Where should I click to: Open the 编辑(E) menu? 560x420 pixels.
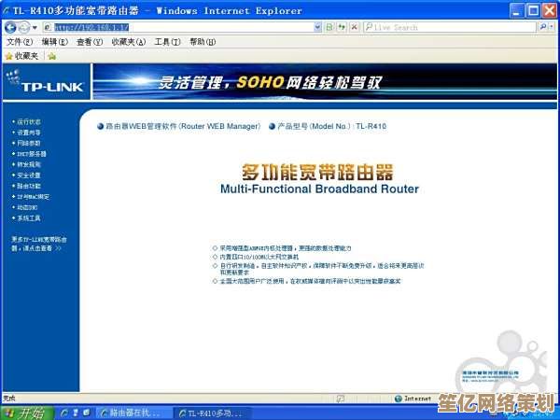tap(55, 42)
